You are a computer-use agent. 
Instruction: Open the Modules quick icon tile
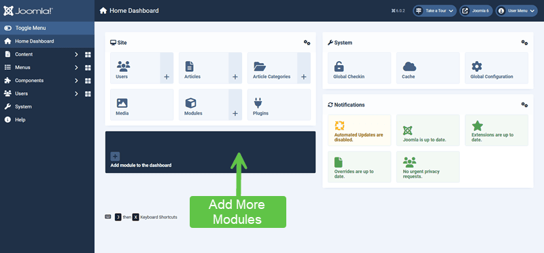(203, 105)
